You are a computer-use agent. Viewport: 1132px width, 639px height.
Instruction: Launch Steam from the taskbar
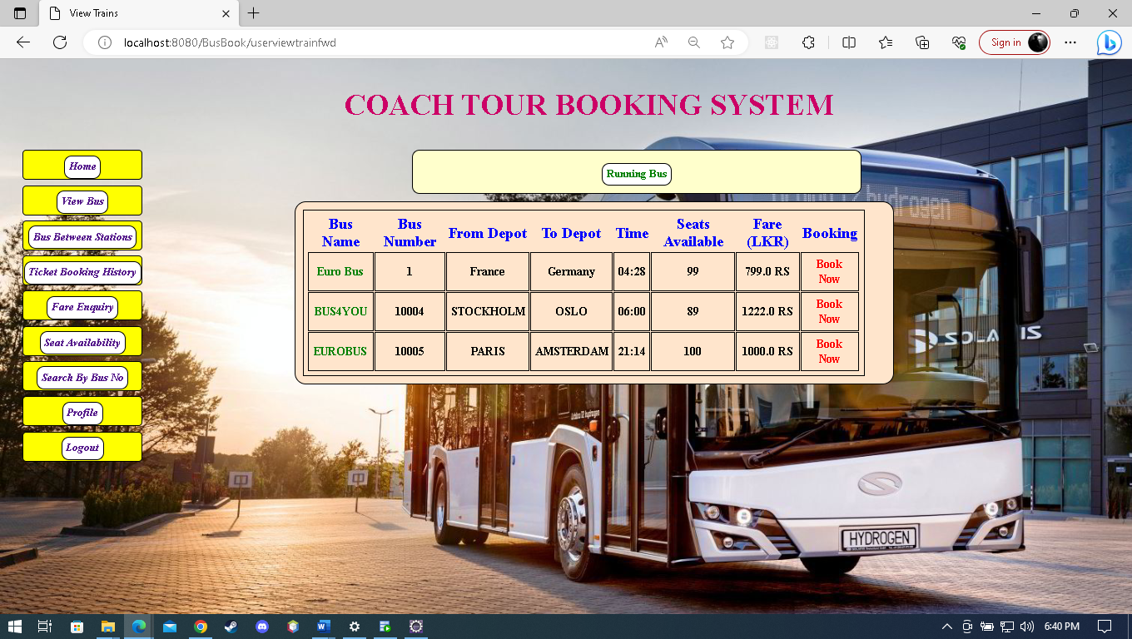point(231,627)
